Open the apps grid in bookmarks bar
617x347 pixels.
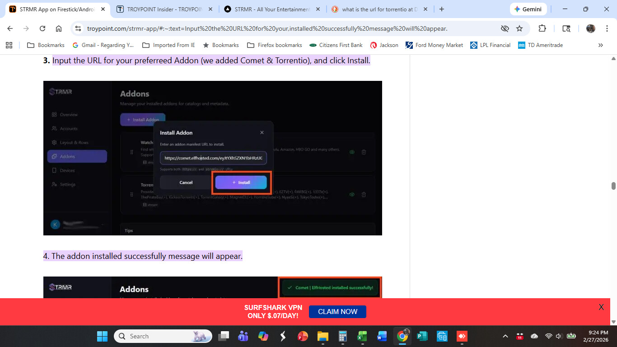point(9,45)
